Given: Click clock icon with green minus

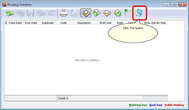Looking at the screenshot, I should pos(117,13).
